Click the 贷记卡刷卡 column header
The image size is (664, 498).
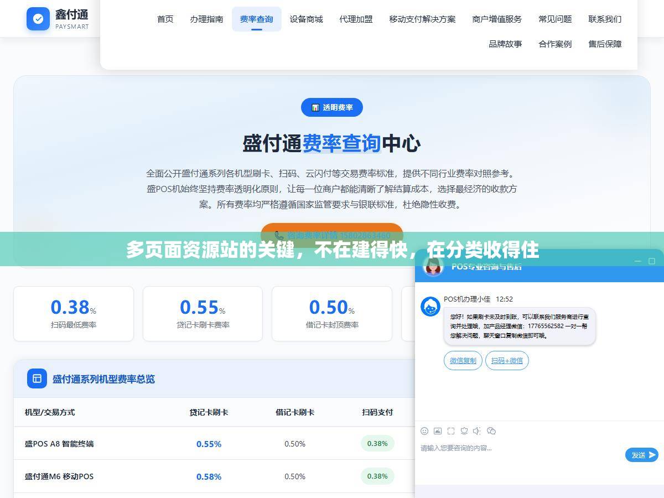[x=209, y=412]
